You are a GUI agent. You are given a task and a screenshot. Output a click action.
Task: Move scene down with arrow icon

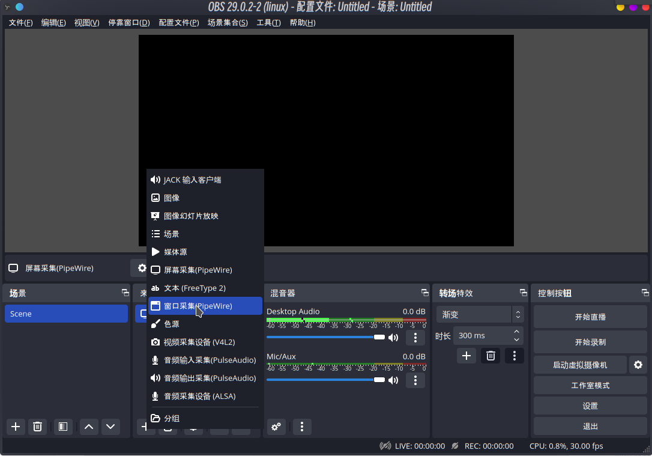110,427
